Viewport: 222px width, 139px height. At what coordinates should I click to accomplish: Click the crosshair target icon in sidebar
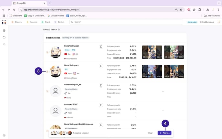click(x=4, y=44)
